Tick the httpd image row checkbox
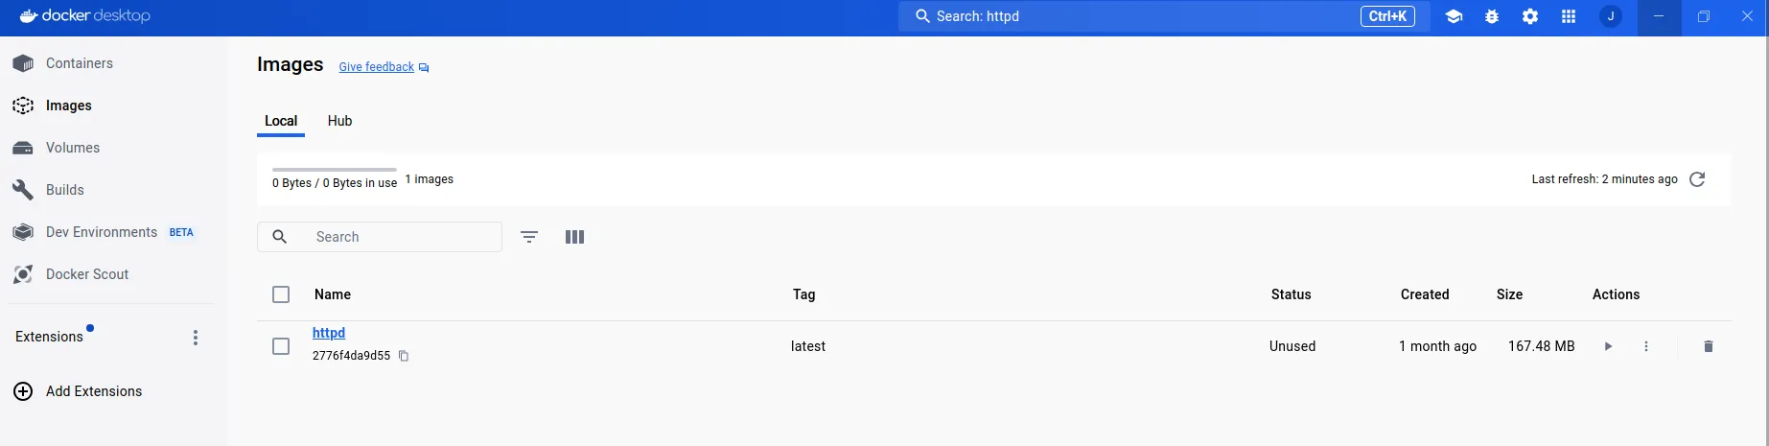Screen dimensions: 1769x446 [281, 346]
